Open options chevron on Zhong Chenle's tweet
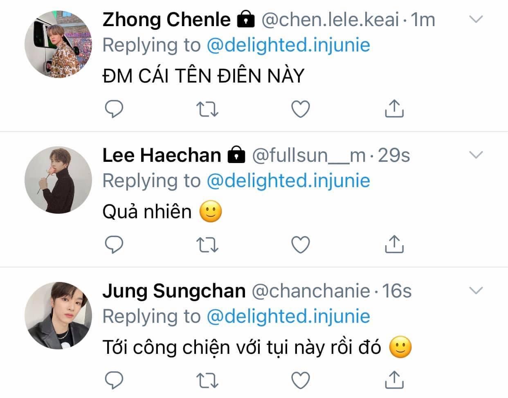508x398 pixels. point(476,19)
